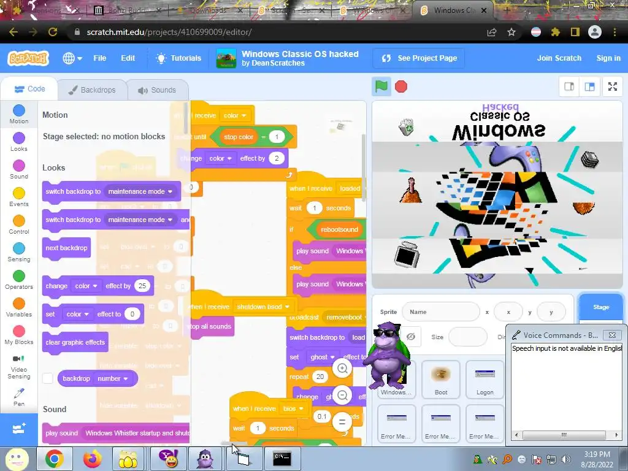Click the sprite Size input field
This screenshot has width=628, height=471.
(x=468, y=337)
